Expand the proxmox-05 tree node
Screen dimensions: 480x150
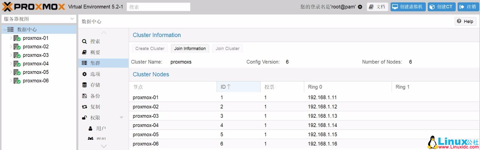[x=11, y=72]
